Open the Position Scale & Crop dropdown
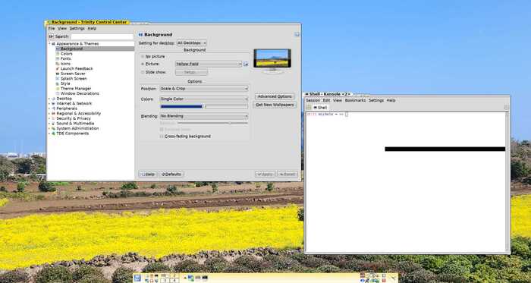Viewport: 531px width, 283px height. 204,89
